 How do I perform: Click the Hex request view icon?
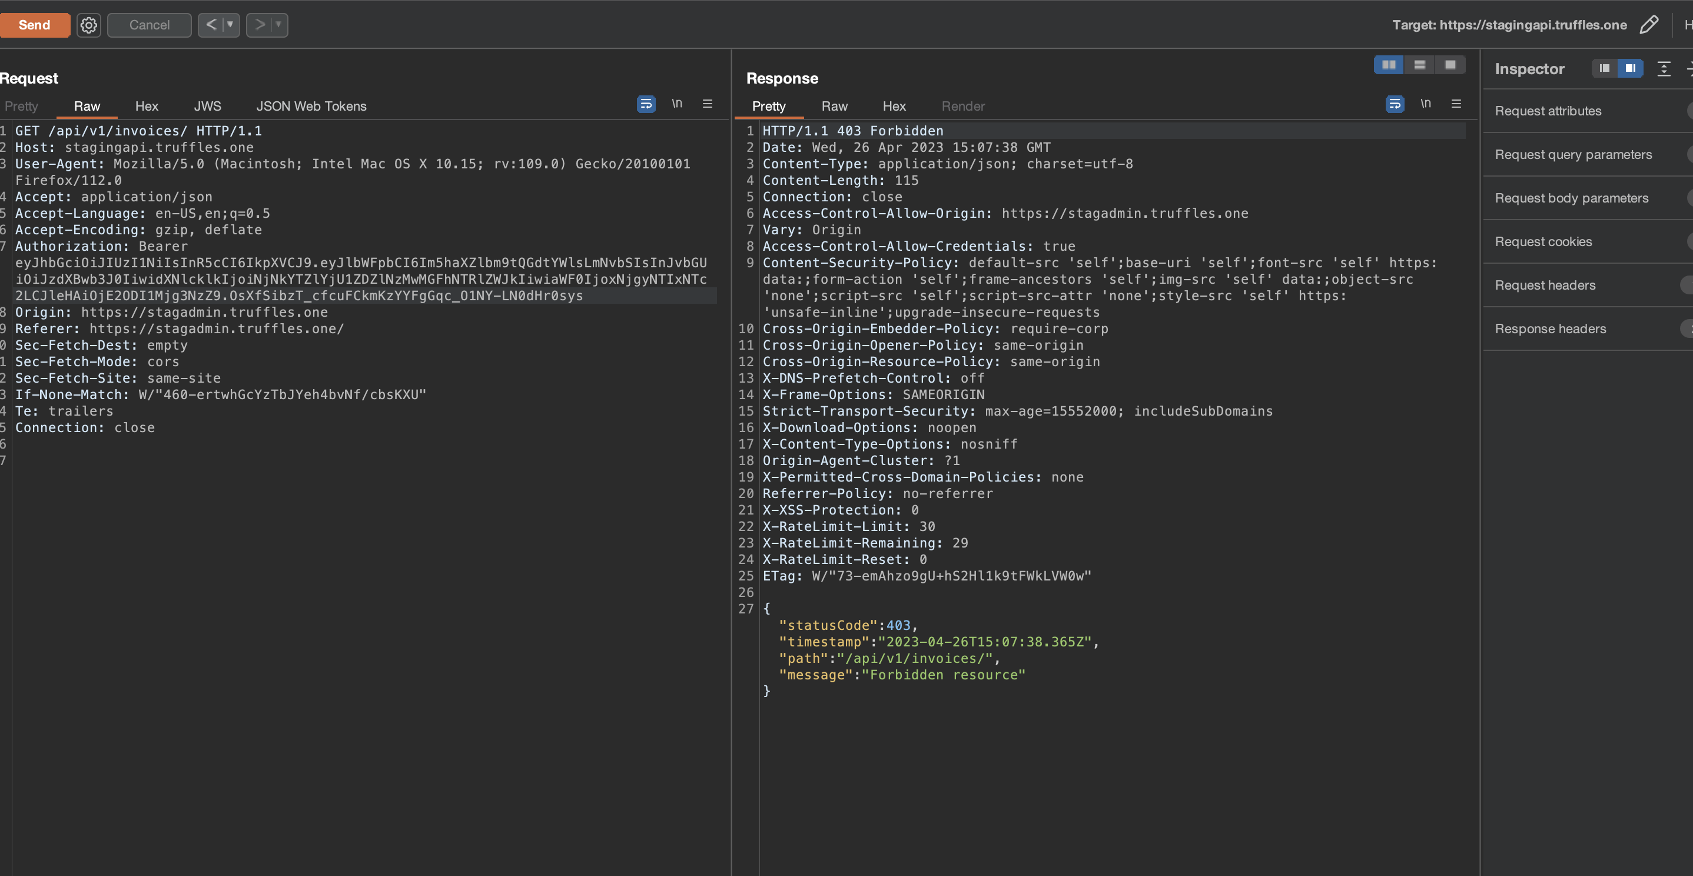point(147,105)
